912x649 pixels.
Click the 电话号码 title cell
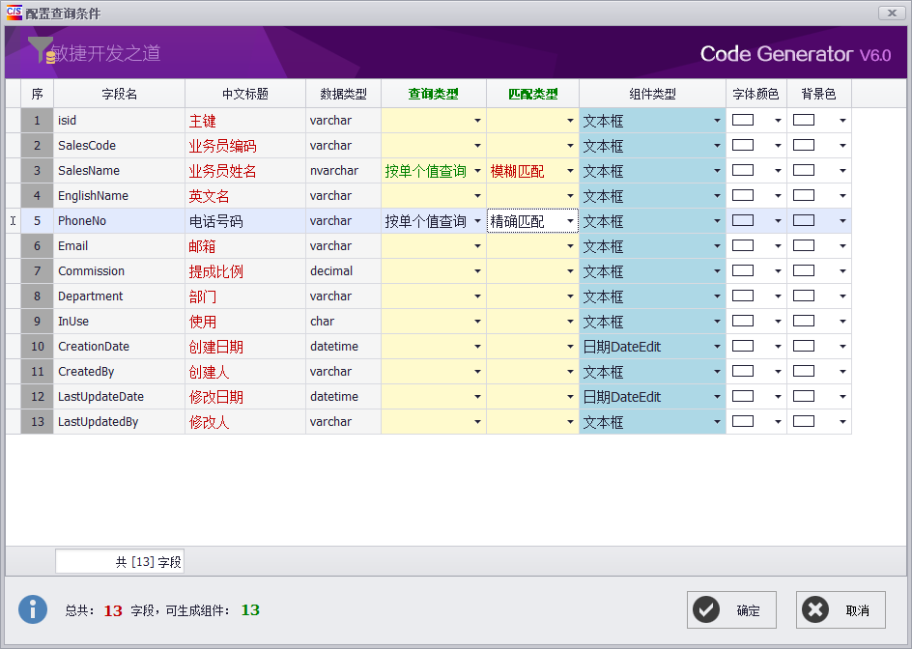pyautogui.click(x=245, y=221)
